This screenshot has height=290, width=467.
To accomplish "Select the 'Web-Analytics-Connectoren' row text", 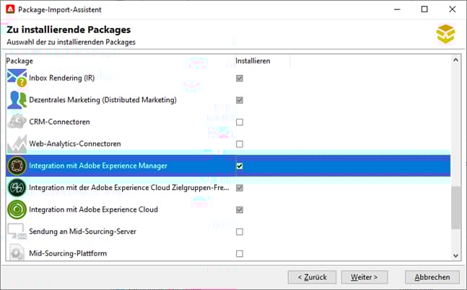I will coord(75,144).
